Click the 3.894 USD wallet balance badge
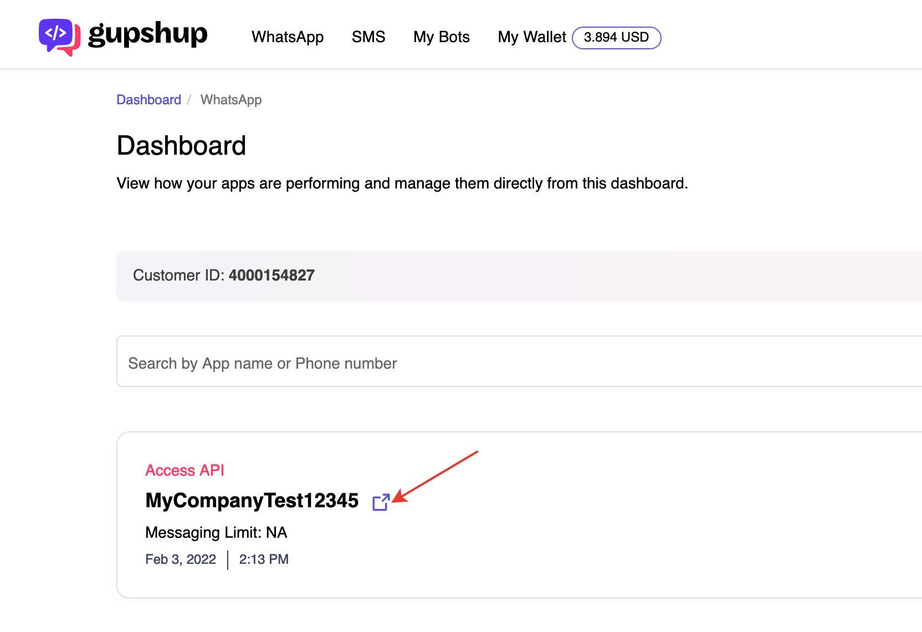 point(616,38)
